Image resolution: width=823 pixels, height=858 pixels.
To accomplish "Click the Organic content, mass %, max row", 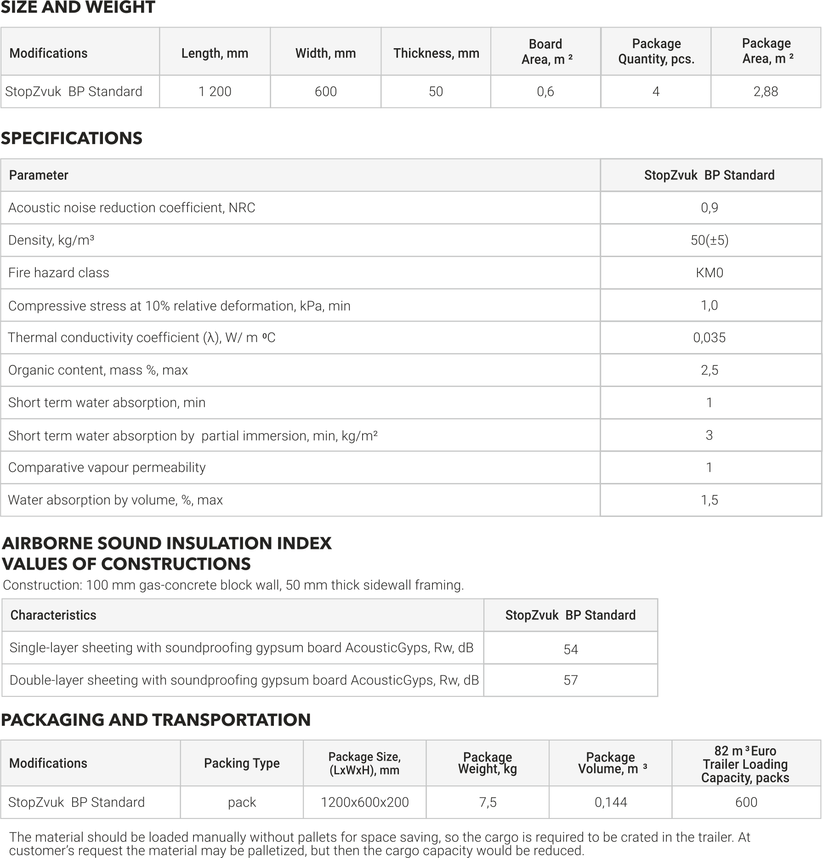I will 98,370.
